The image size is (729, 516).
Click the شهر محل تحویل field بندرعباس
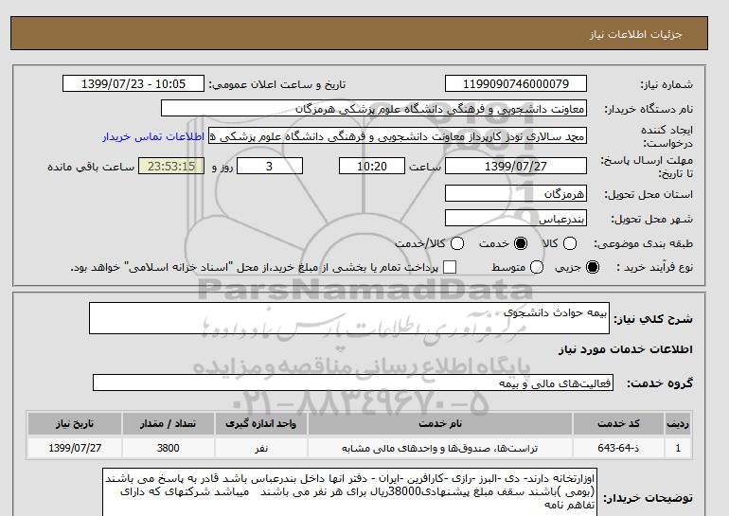pos(516,218)
